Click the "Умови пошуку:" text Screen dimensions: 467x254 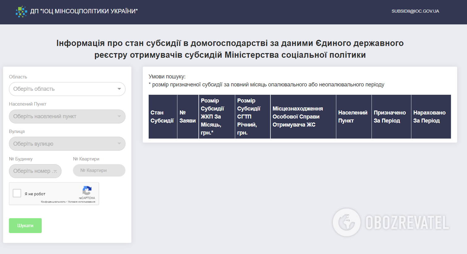coord(167,77)
